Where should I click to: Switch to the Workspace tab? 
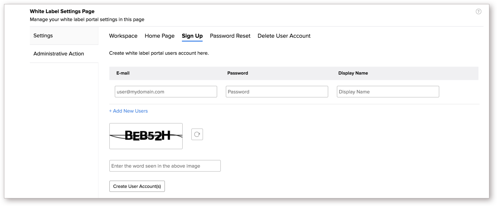point(123,36)
